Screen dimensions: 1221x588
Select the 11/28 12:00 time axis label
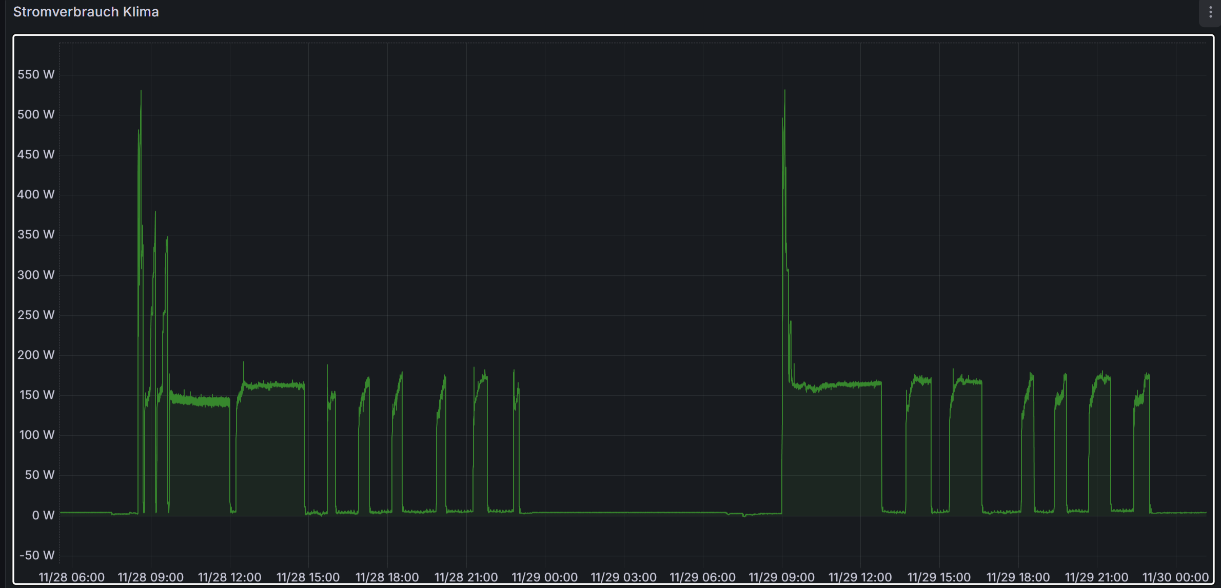coord(229,577)
